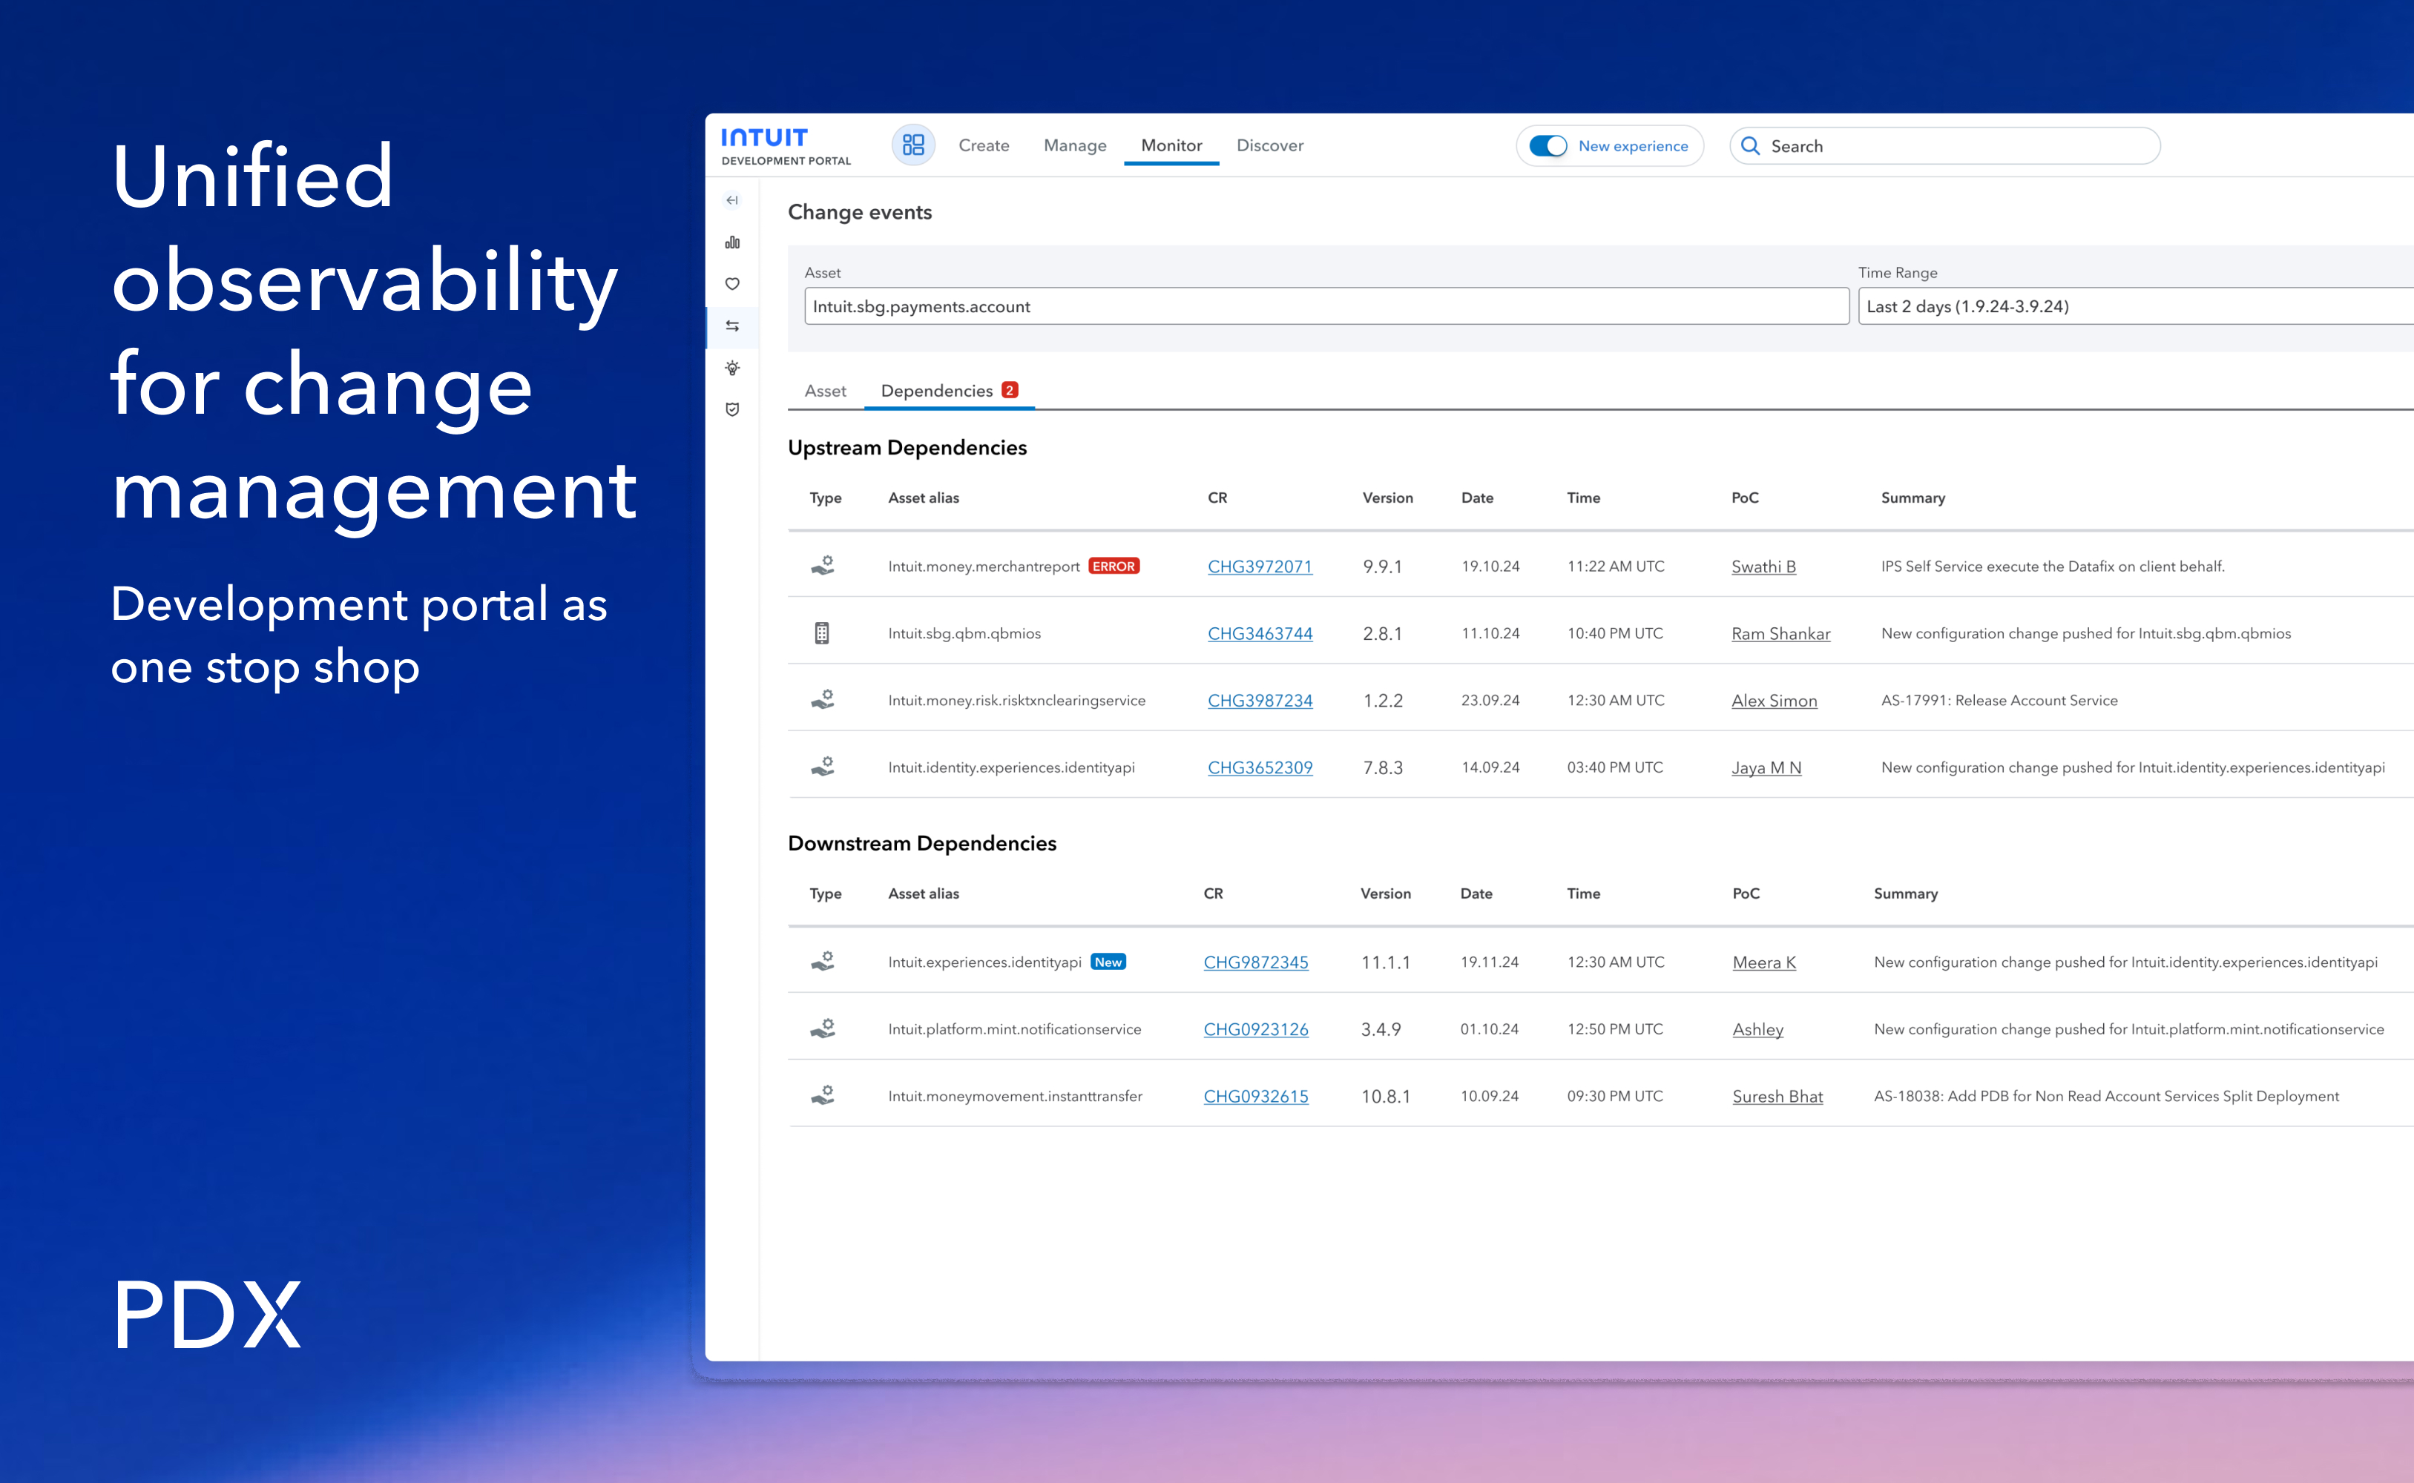Viewport: 2414px width, 1483px height.
Task: Click the Intuit Development Portal logo
Action: (x=785, y=146)
